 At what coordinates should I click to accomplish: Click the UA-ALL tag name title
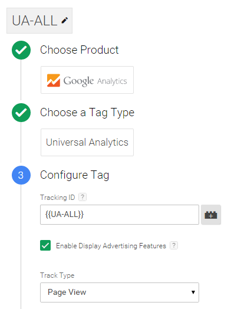35,21
